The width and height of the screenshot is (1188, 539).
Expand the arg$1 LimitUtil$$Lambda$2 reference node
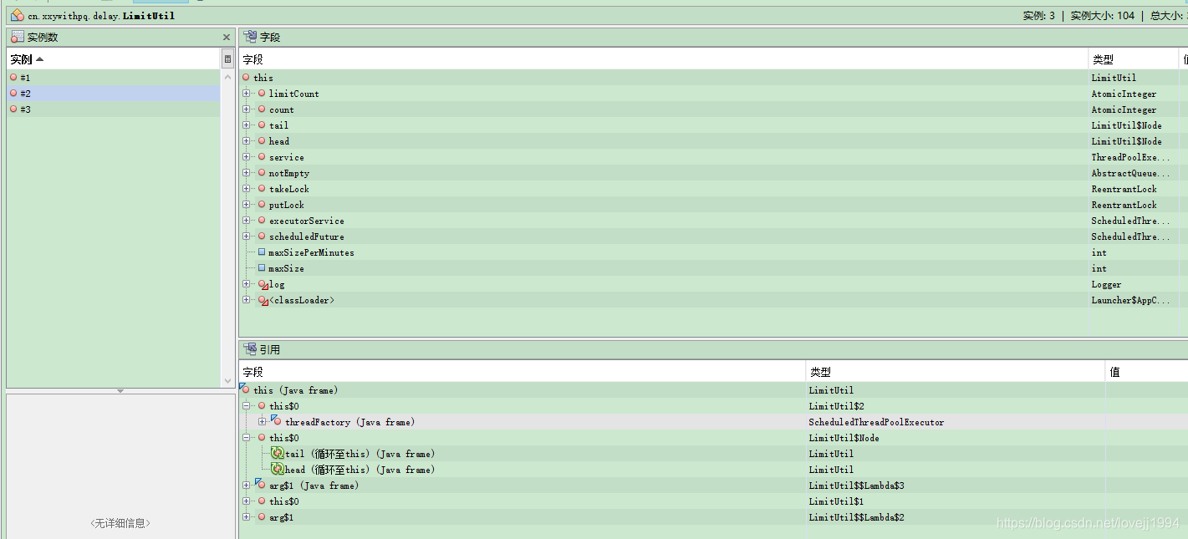247,517
